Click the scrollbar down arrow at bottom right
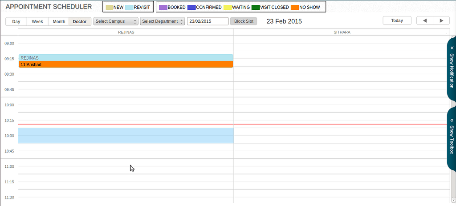Screen dimensions: 456x206 click(453, 200)
